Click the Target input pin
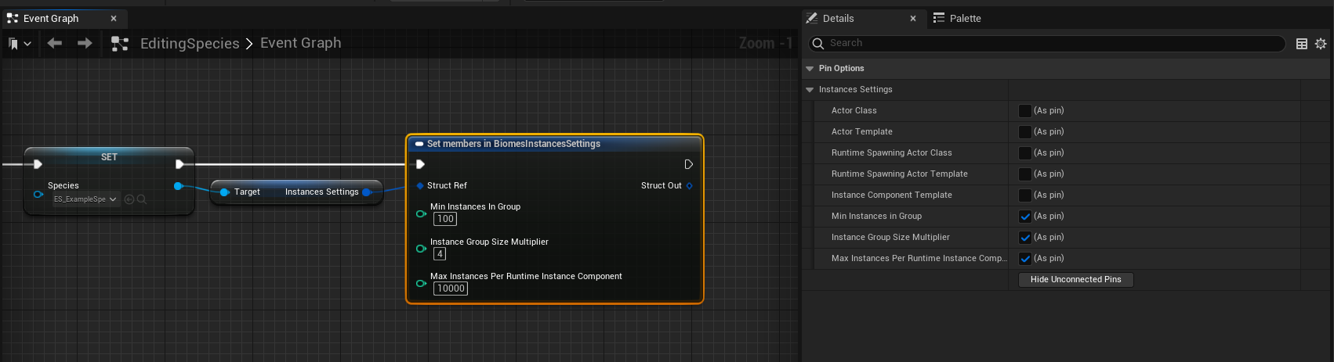 tap(224, 192)
